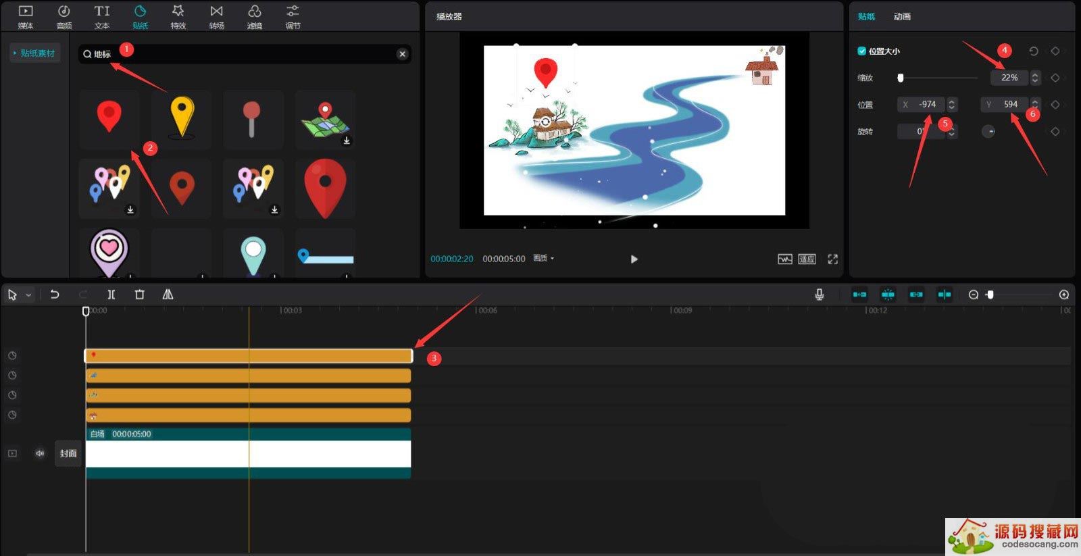Click the mirror flip tool icon
Viewport: 1081px width, 556px height.
[x=168, y=295]
